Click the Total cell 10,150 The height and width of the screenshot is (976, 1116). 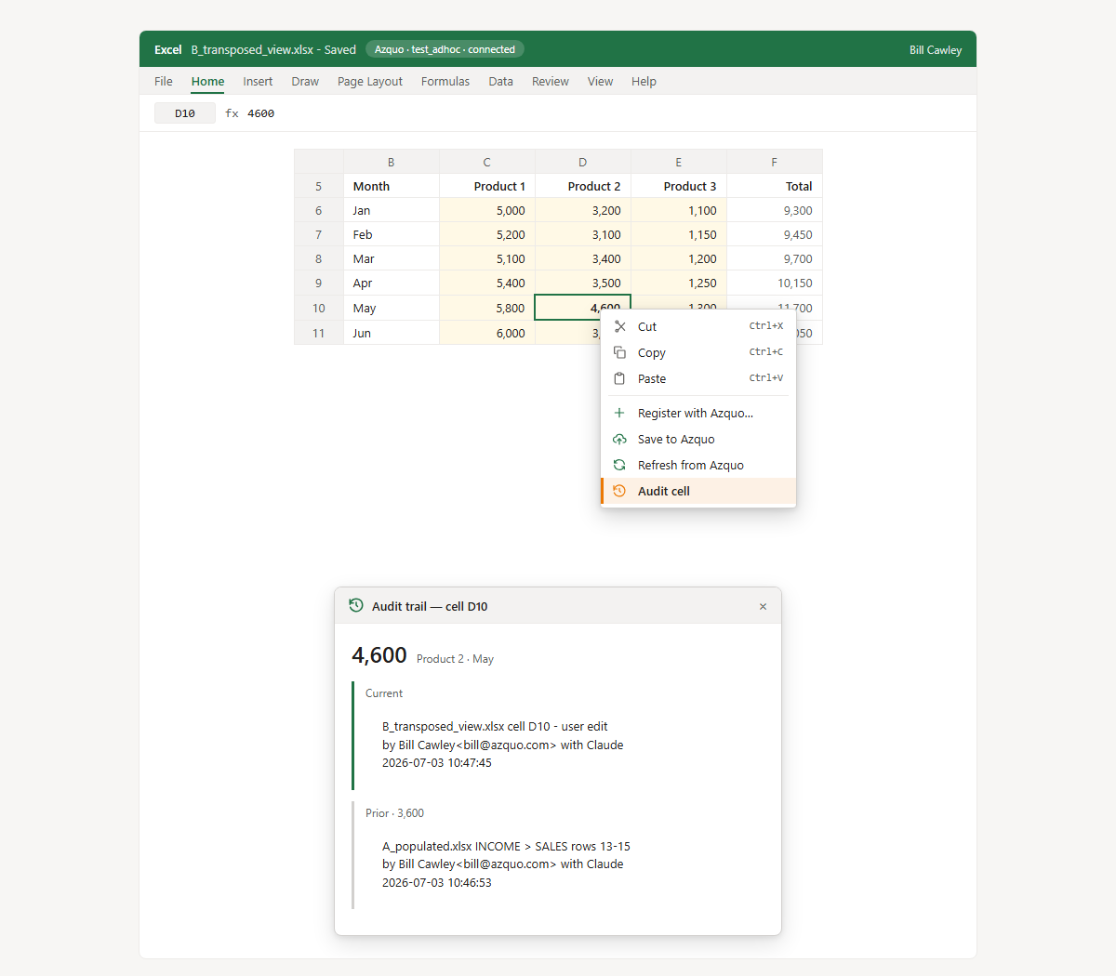[775, 283]
